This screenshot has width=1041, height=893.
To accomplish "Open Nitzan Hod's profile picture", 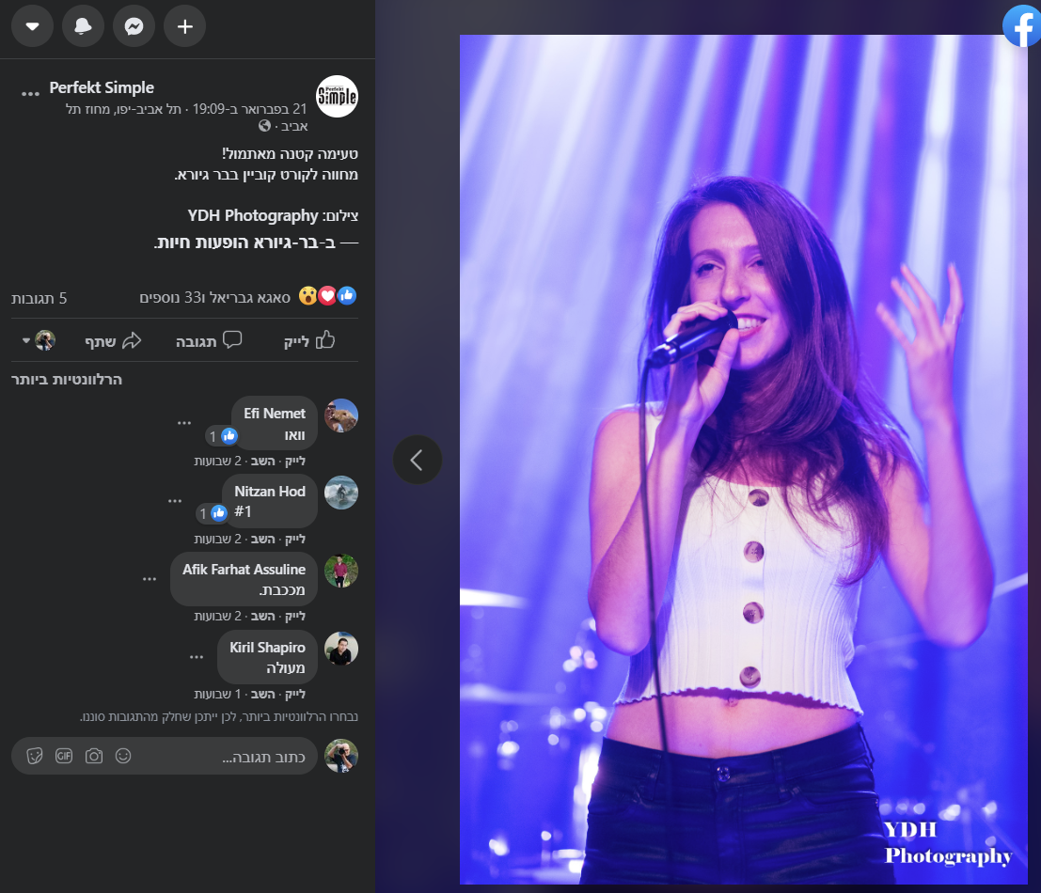I will 341,493.
